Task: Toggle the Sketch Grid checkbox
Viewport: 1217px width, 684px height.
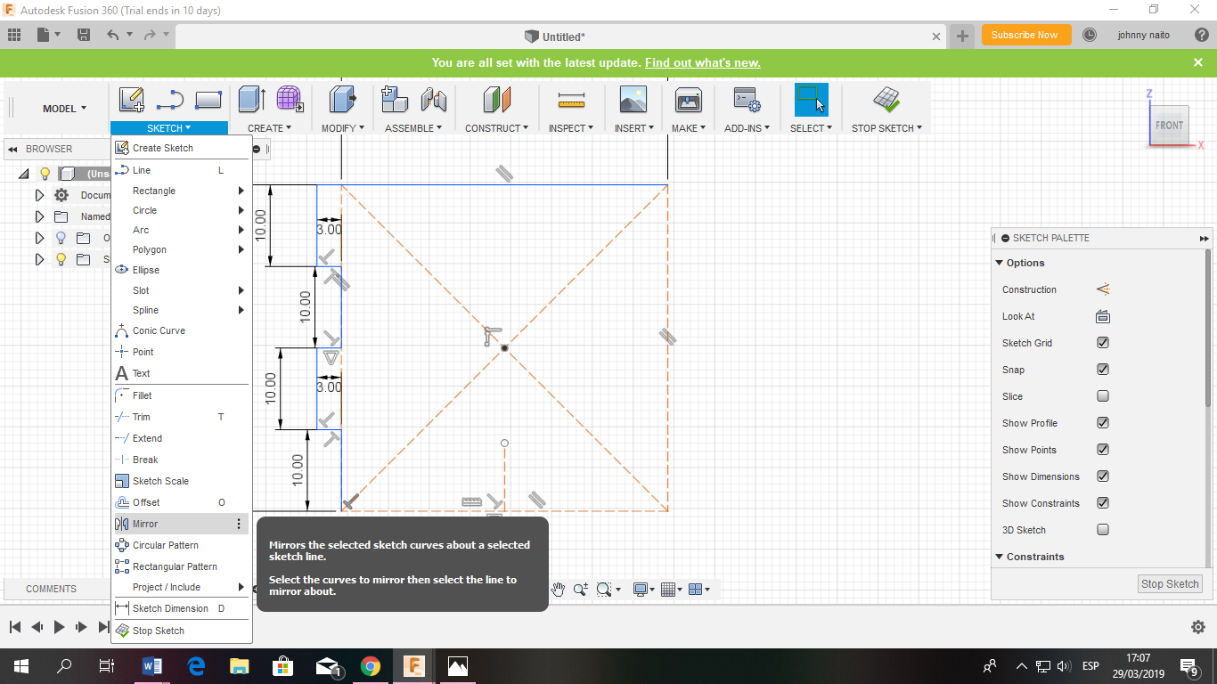Action: 1103,343
